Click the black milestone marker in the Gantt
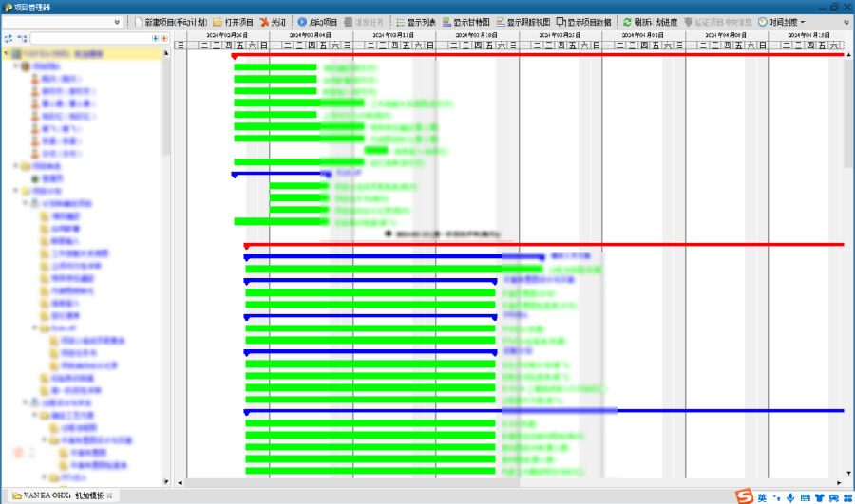The width and height of the screenshot is (855, 504). (389, 233)
